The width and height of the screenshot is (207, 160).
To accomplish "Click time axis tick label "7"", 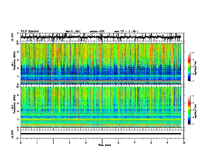I will [x=135, y=143].
